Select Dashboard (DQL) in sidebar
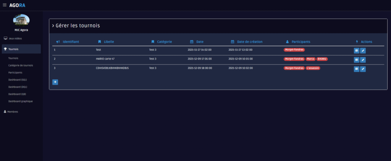This screenshot has height=161, width=391. (x=17, y=87)
